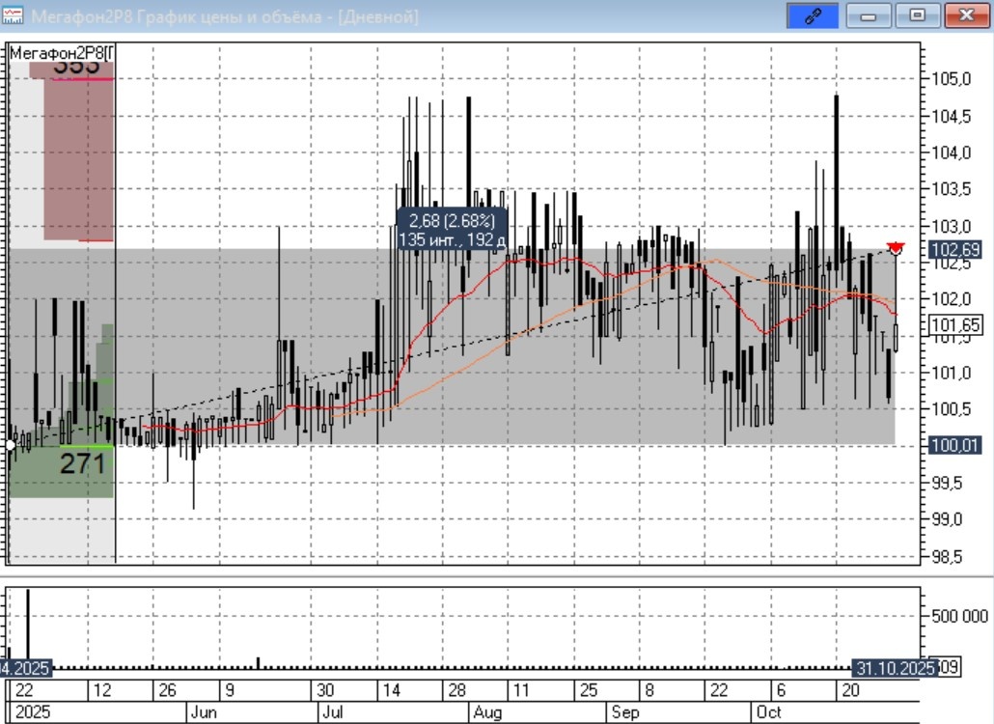Minimize the Мегафон2Р8 chart window
The width and height of the screenshot is (994, 724).
(x=868, y=15)
